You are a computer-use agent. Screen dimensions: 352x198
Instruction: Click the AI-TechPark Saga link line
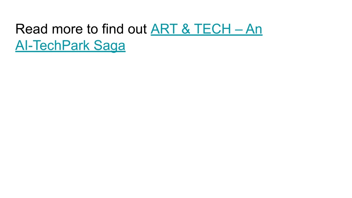[x=70, y=46]
